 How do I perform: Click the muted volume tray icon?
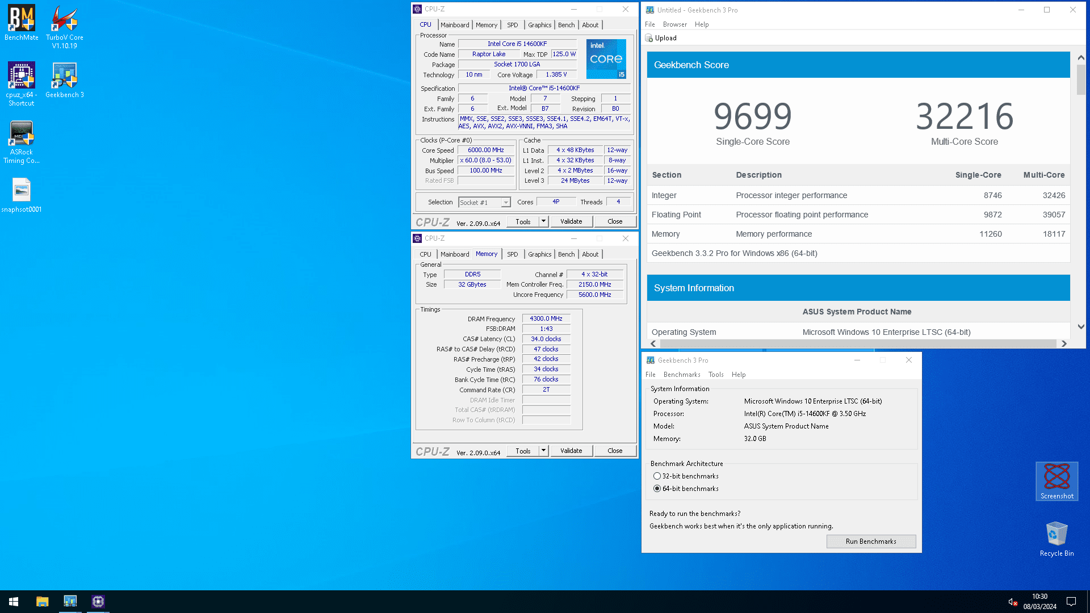pos(1013,602)
